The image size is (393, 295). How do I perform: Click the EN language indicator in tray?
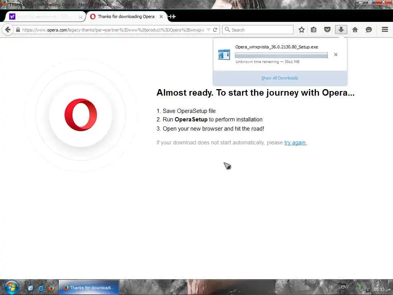343,287
